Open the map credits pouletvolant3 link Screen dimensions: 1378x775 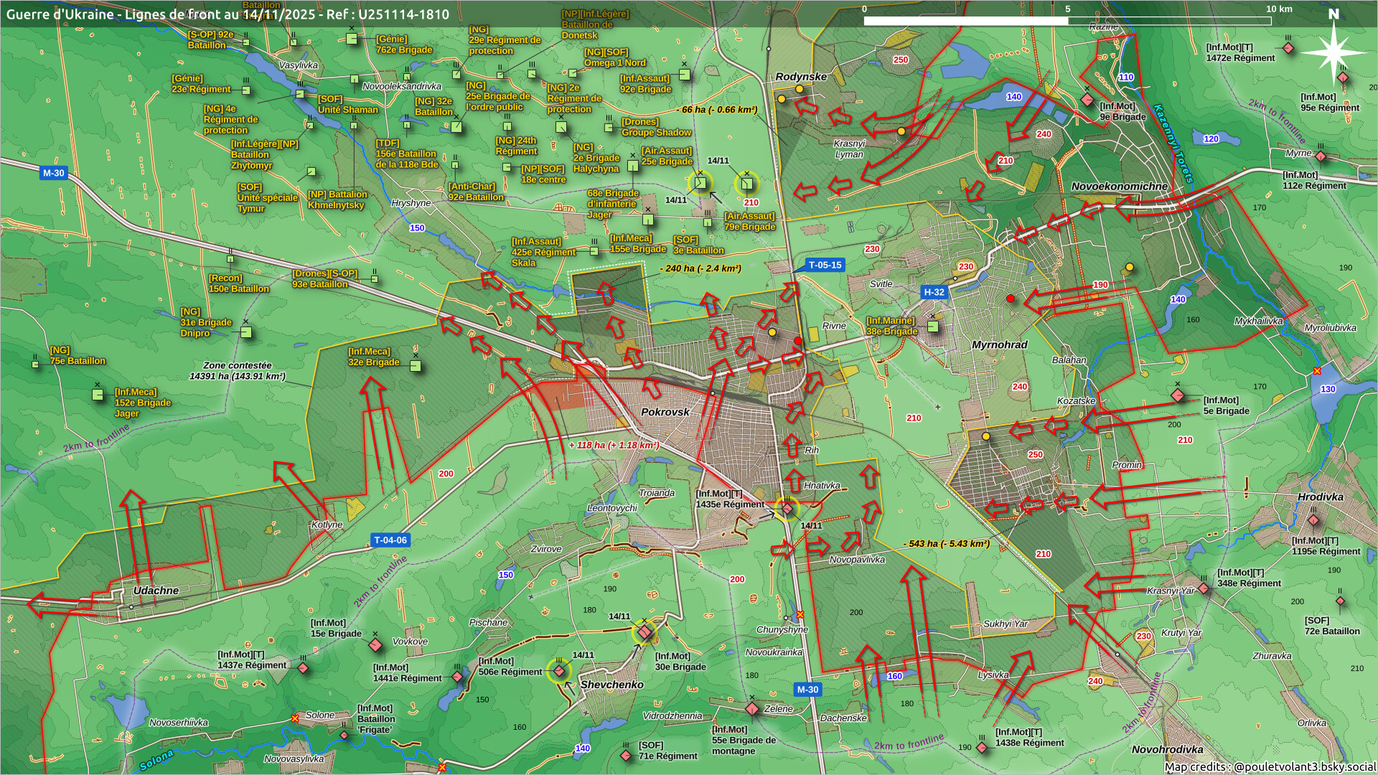pyautogui.click(x=1304, y=766)
